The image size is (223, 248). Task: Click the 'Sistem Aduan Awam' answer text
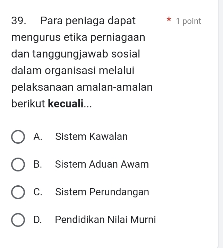tap(102, 165)
